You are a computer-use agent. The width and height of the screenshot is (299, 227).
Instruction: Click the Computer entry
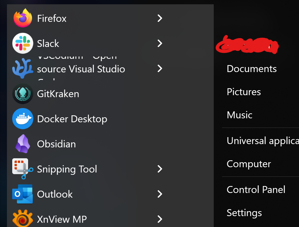click(249, 164)
